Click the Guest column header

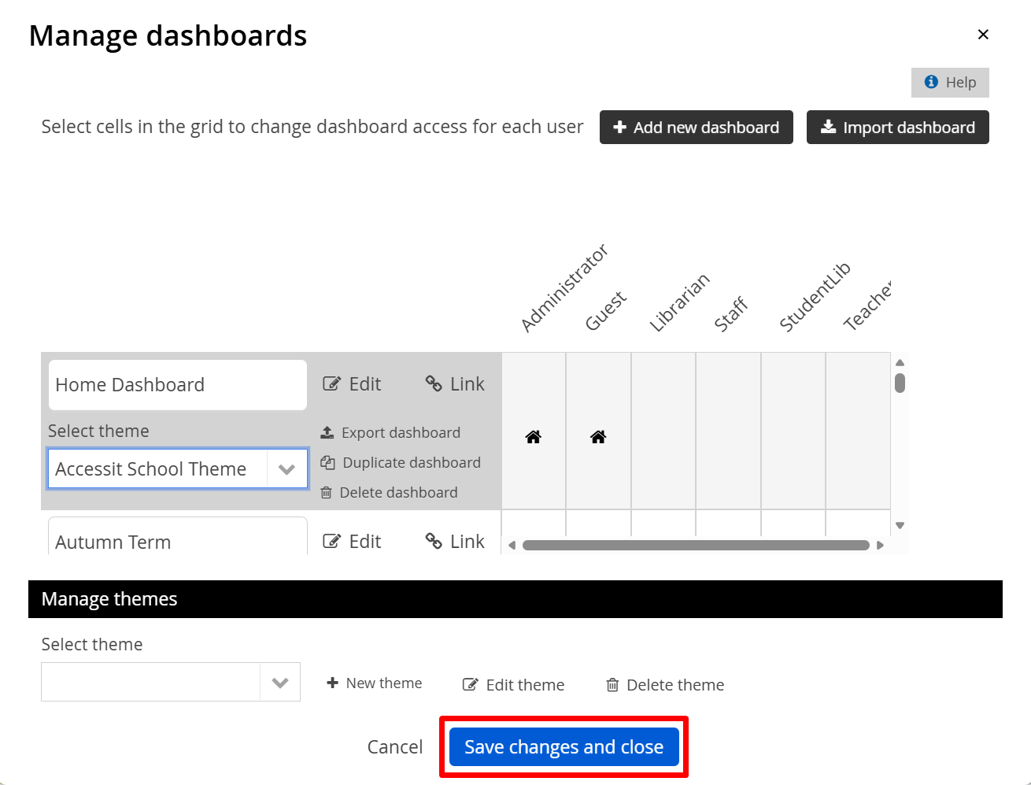click(x=606, y=311)
